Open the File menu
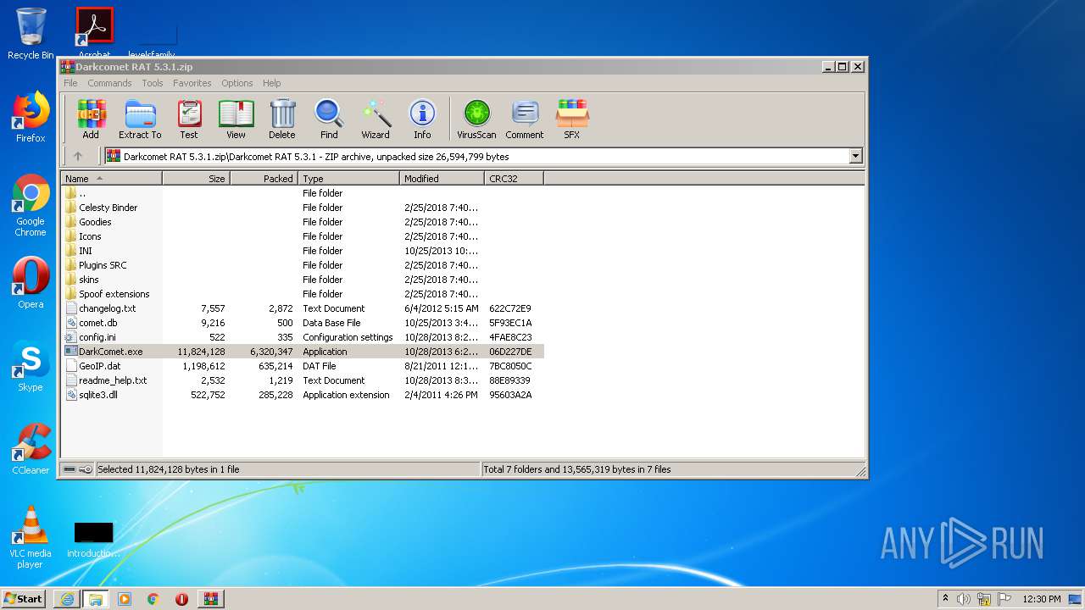The width and height of the screenshot is (1085, 610). coord(70,83)
